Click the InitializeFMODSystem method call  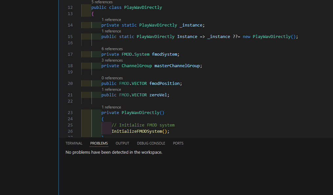tap(137, 131)
